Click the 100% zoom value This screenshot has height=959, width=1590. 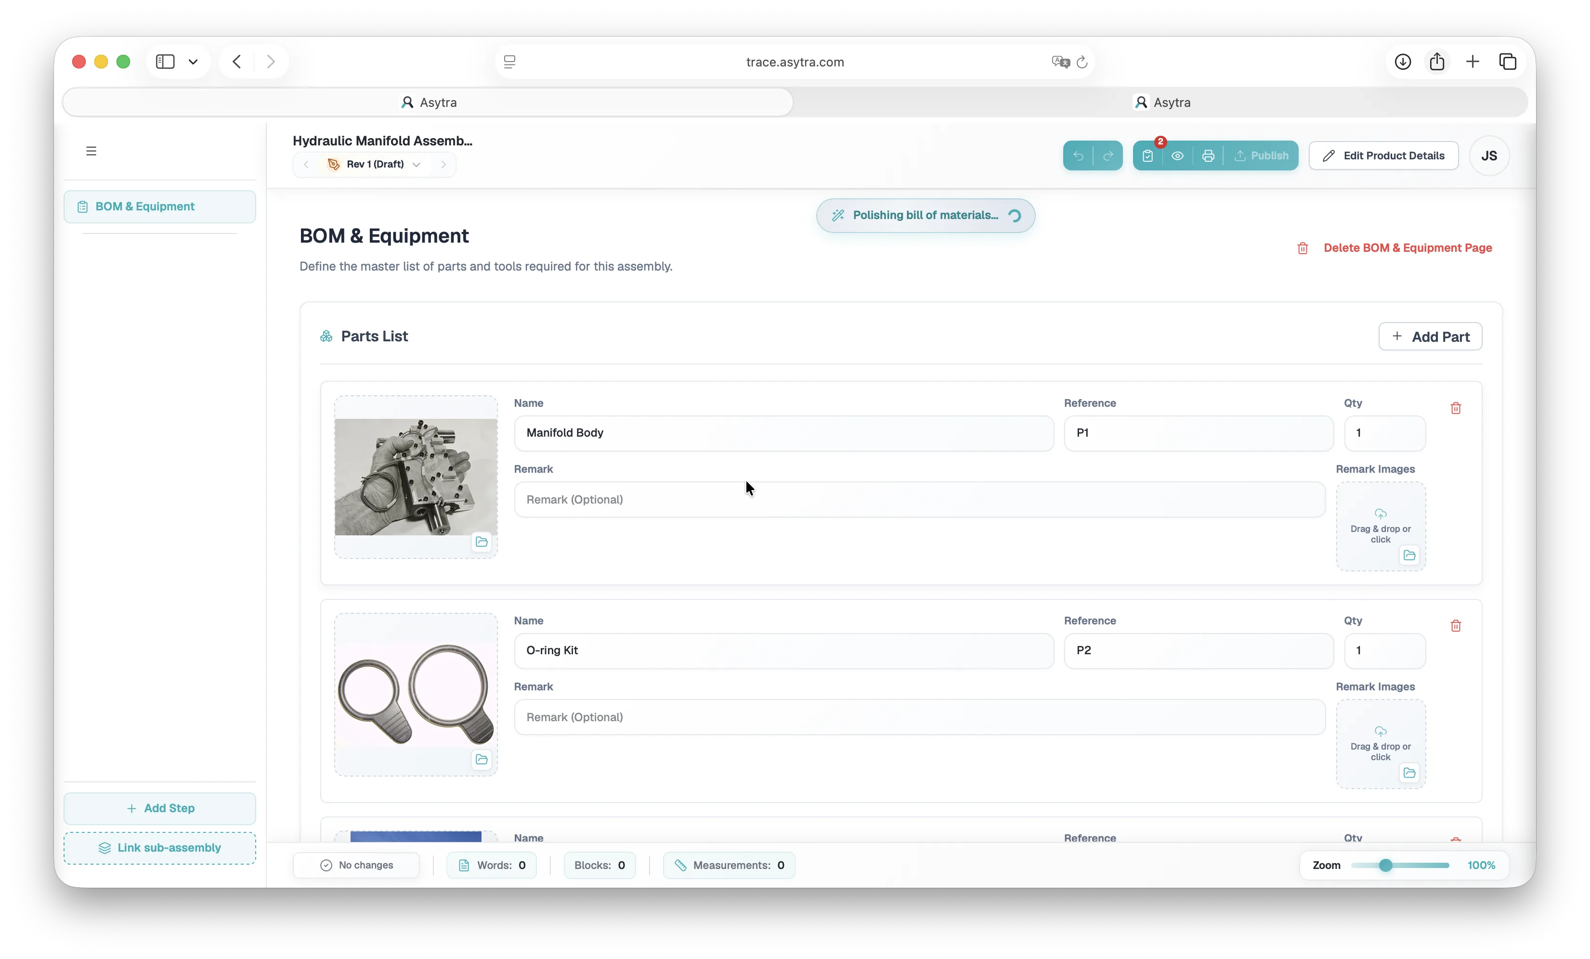[1481, 865]
